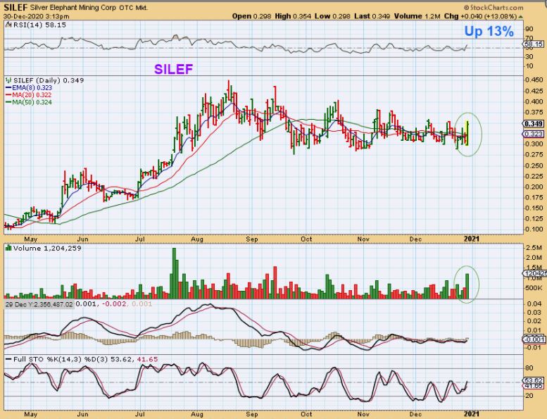Click the 0.100 price axis label
The image size is (547, 419).
pos(534,229)
